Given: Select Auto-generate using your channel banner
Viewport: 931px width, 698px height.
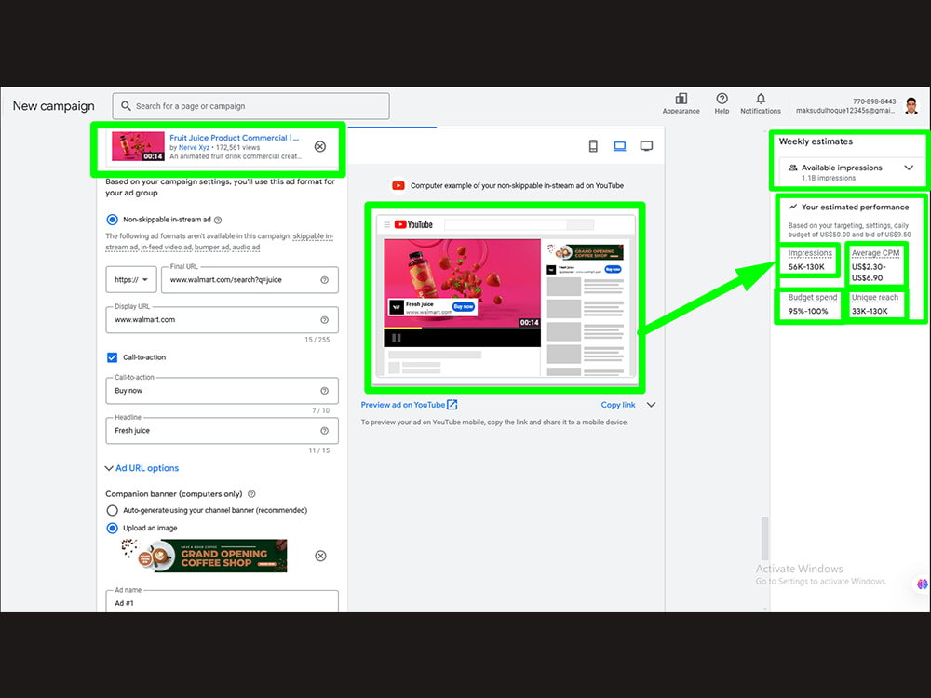Looking at the screenshot, I should (x=113, y=510).
